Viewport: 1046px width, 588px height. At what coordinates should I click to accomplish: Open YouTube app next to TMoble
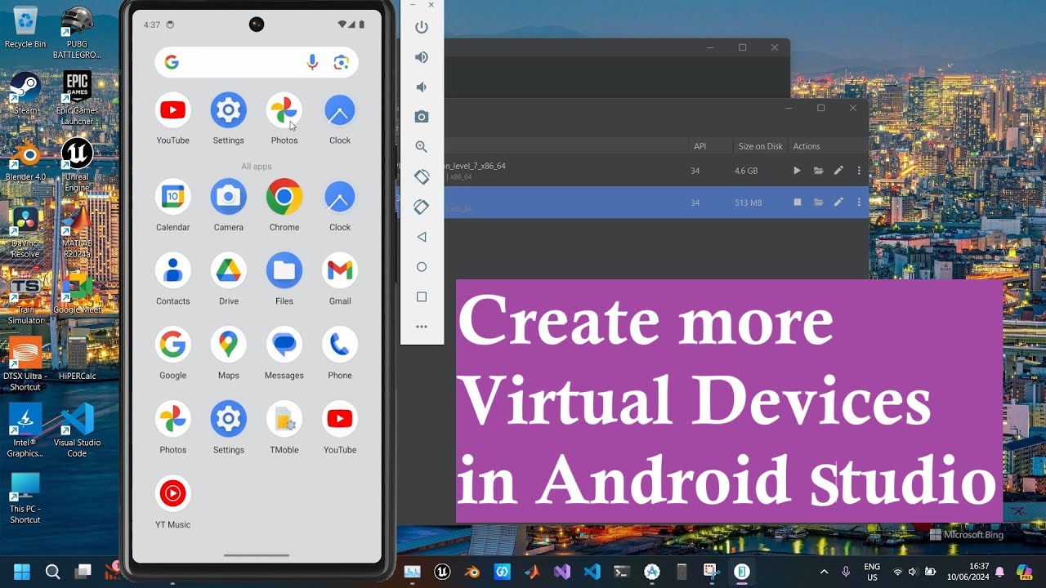coord(340,426)
